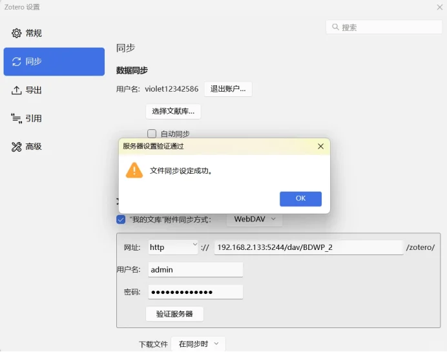Open the WebDAV sync method dropdown
Image resolution: width=447 pixels, height=352 pixels.
click(255, 219)
